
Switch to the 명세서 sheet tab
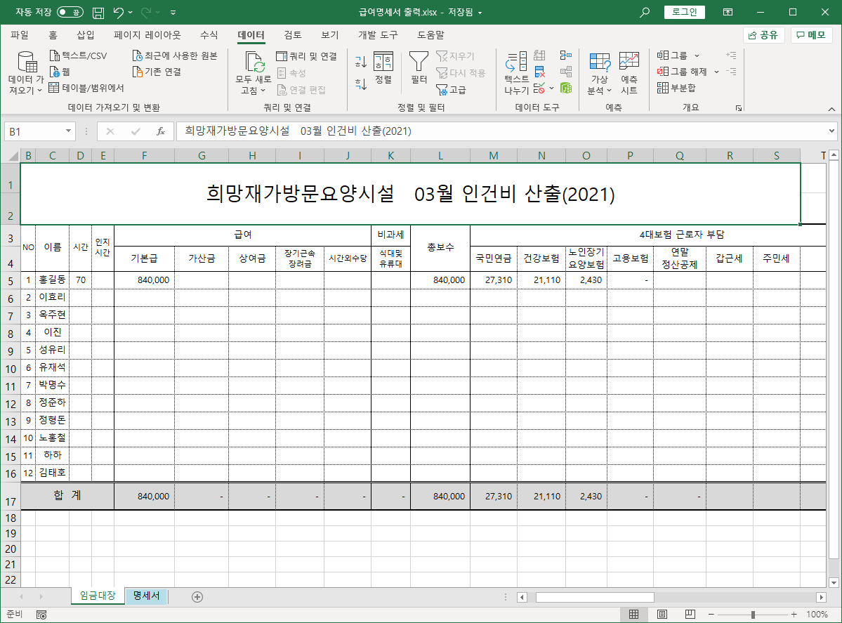[x=146, y=596]
